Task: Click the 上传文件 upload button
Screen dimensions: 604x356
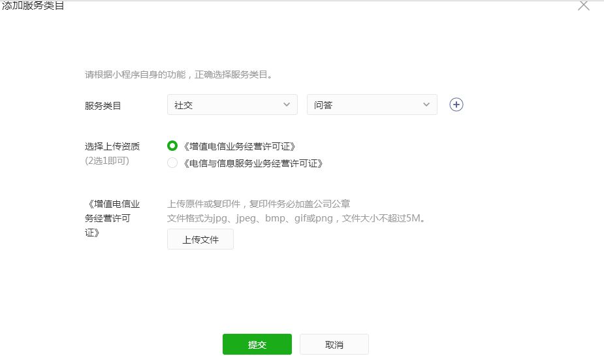Action: [x=200, y=239]
